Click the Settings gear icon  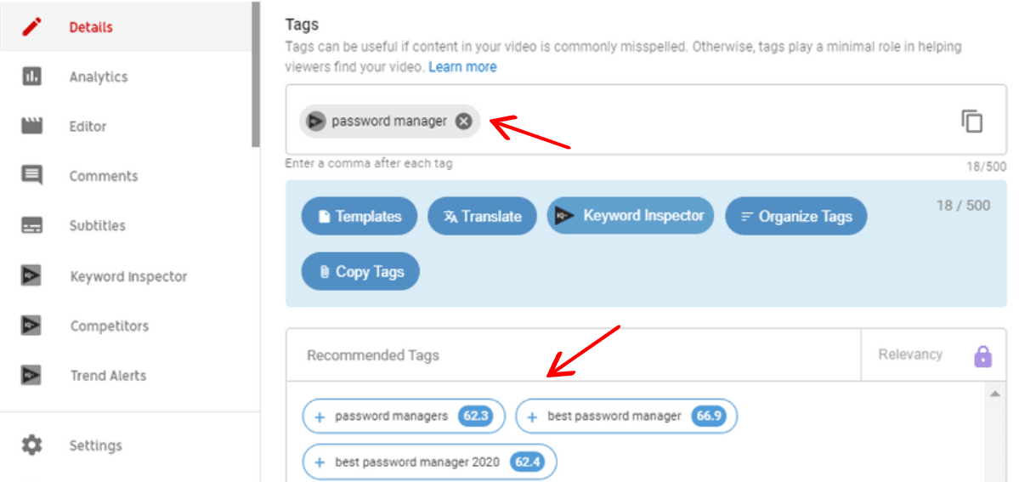click(x=31, y=445)
